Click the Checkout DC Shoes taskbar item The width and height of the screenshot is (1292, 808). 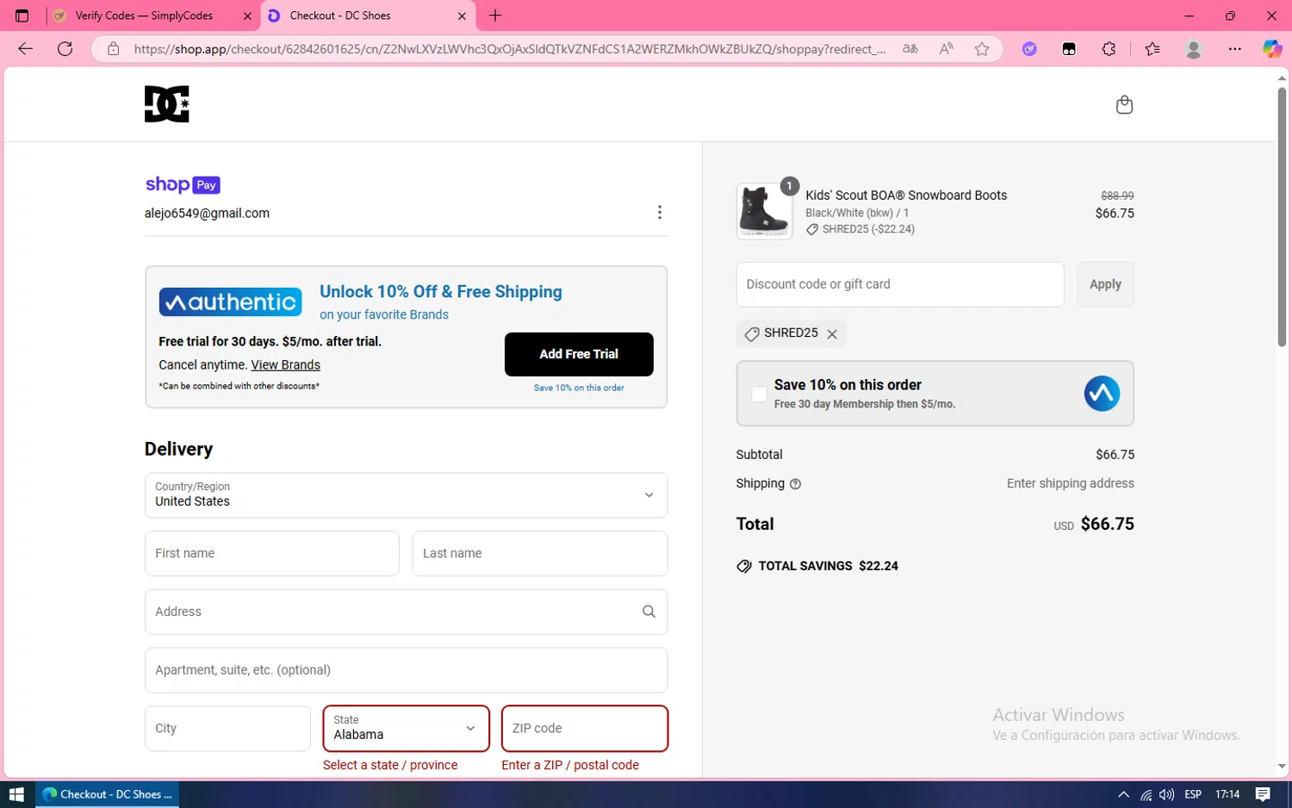coord(108,794)
